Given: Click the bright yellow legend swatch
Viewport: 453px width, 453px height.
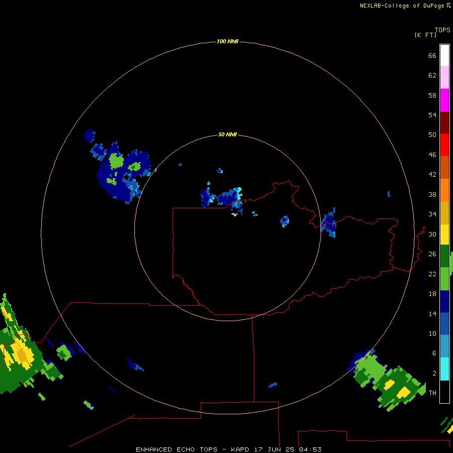Looking at the screenshot, I should pyautogui.click(x=444, y=235).
